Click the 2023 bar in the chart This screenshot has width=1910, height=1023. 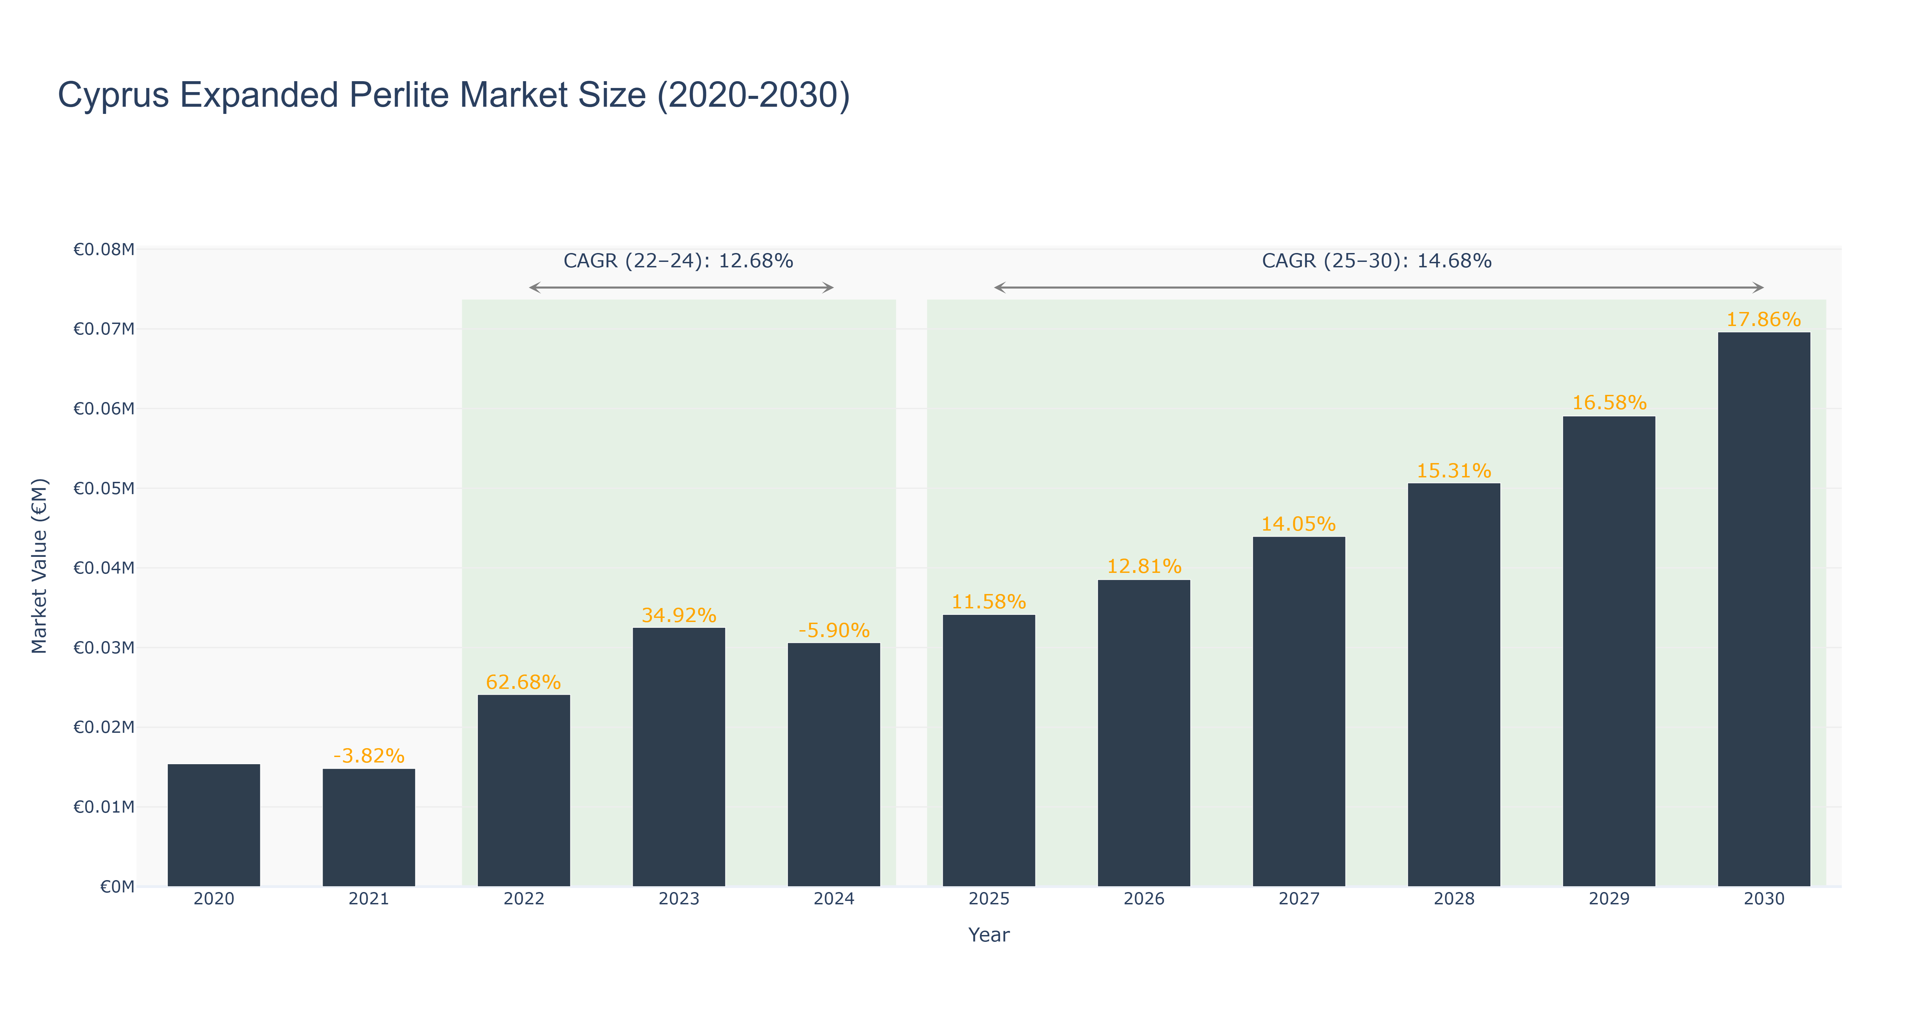click(x=678, y=757)
